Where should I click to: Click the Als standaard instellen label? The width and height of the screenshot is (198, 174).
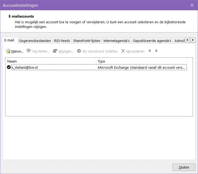click(100, 51)
